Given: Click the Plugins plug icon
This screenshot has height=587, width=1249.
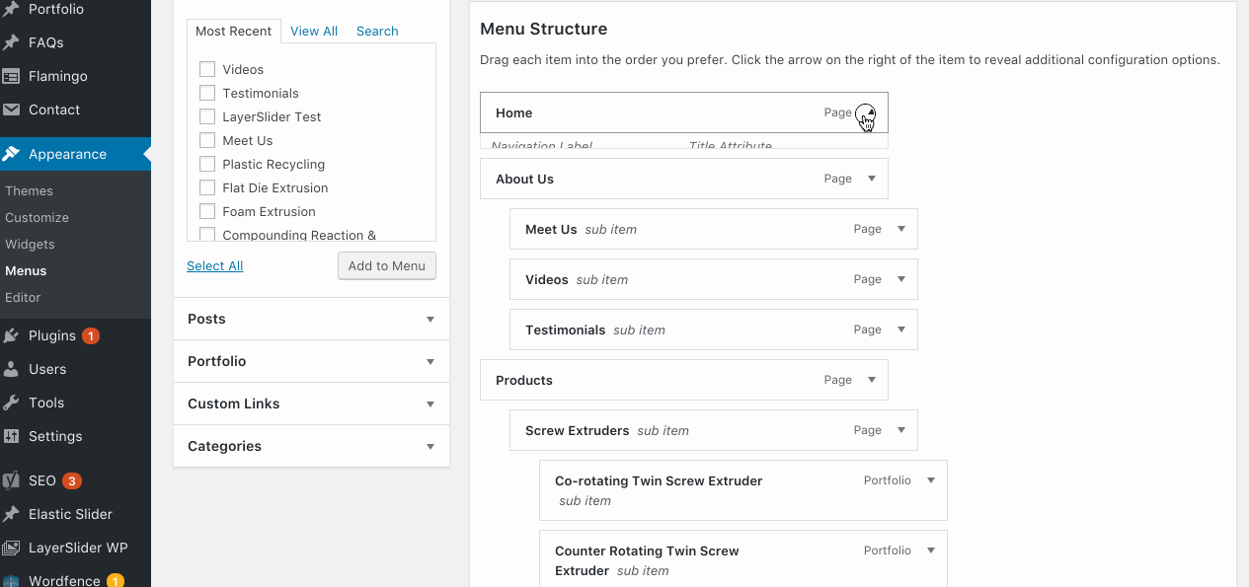Looking at the screenshot, I should coord(12,335).
